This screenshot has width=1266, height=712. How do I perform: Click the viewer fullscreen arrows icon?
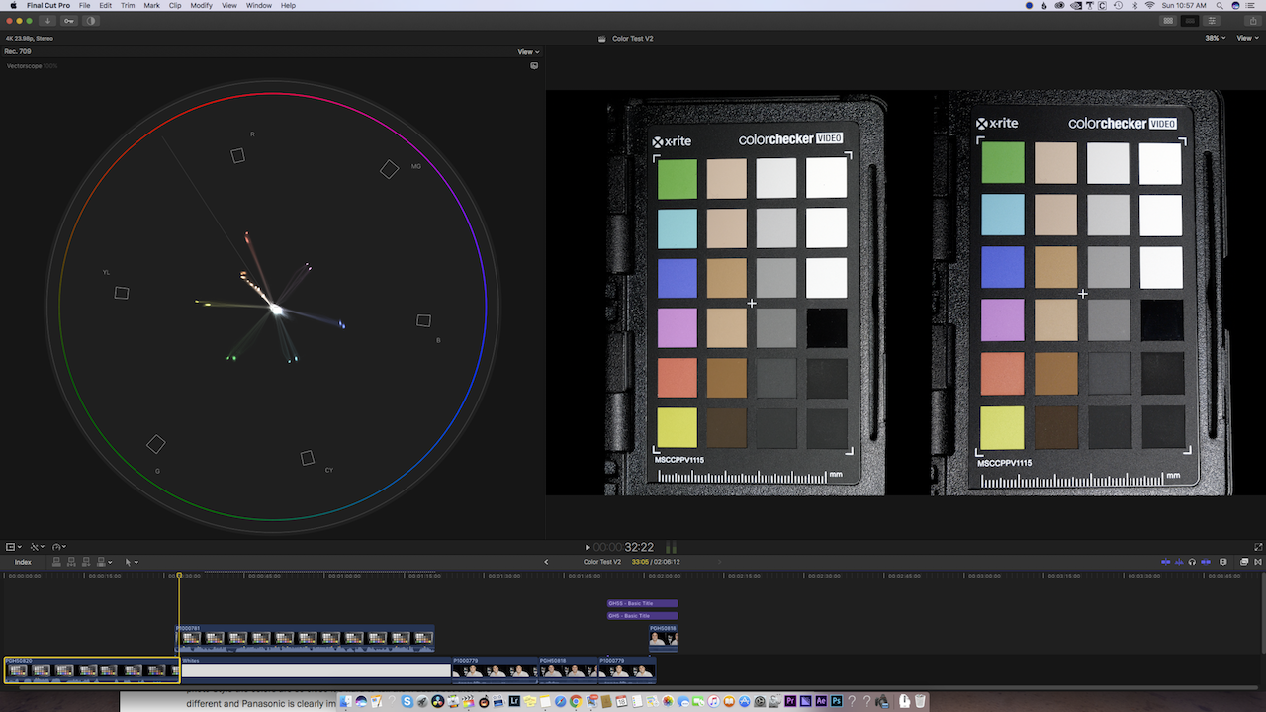(1258, 547)
